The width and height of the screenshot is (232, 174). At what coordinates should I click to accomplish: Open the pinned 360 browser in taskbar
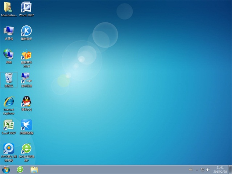coord(20,169)
